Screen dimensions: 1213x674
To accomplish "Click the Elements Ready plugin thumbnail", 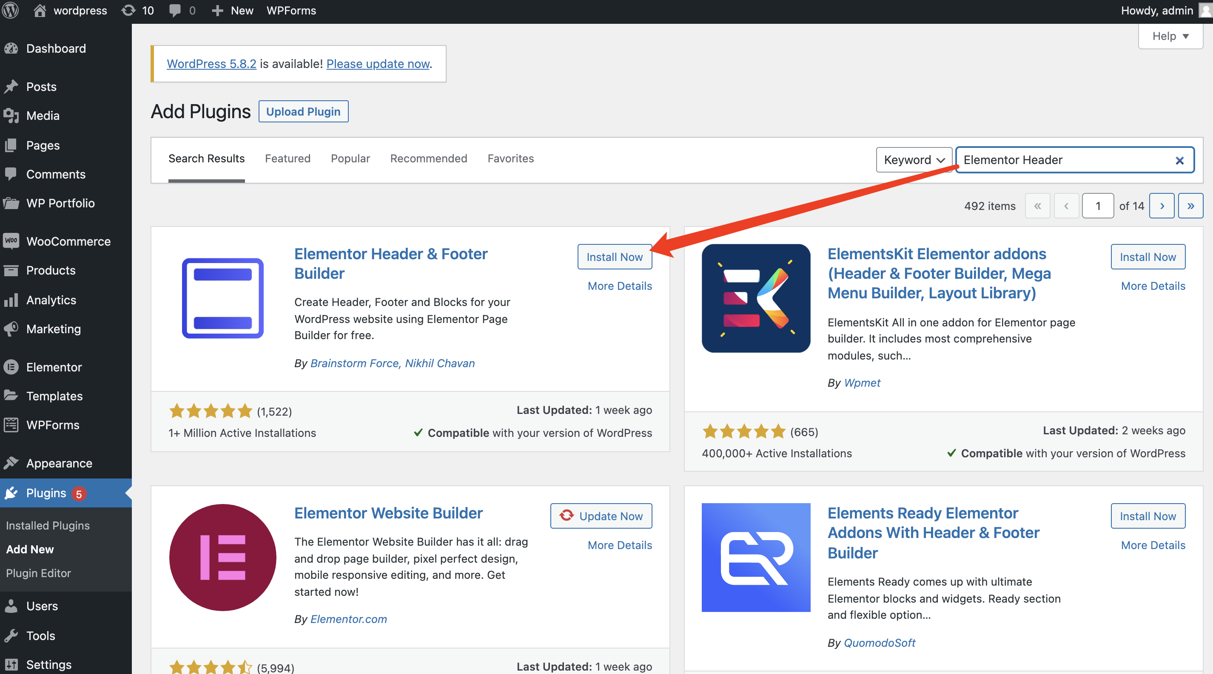I will click(x=756, y=558).
